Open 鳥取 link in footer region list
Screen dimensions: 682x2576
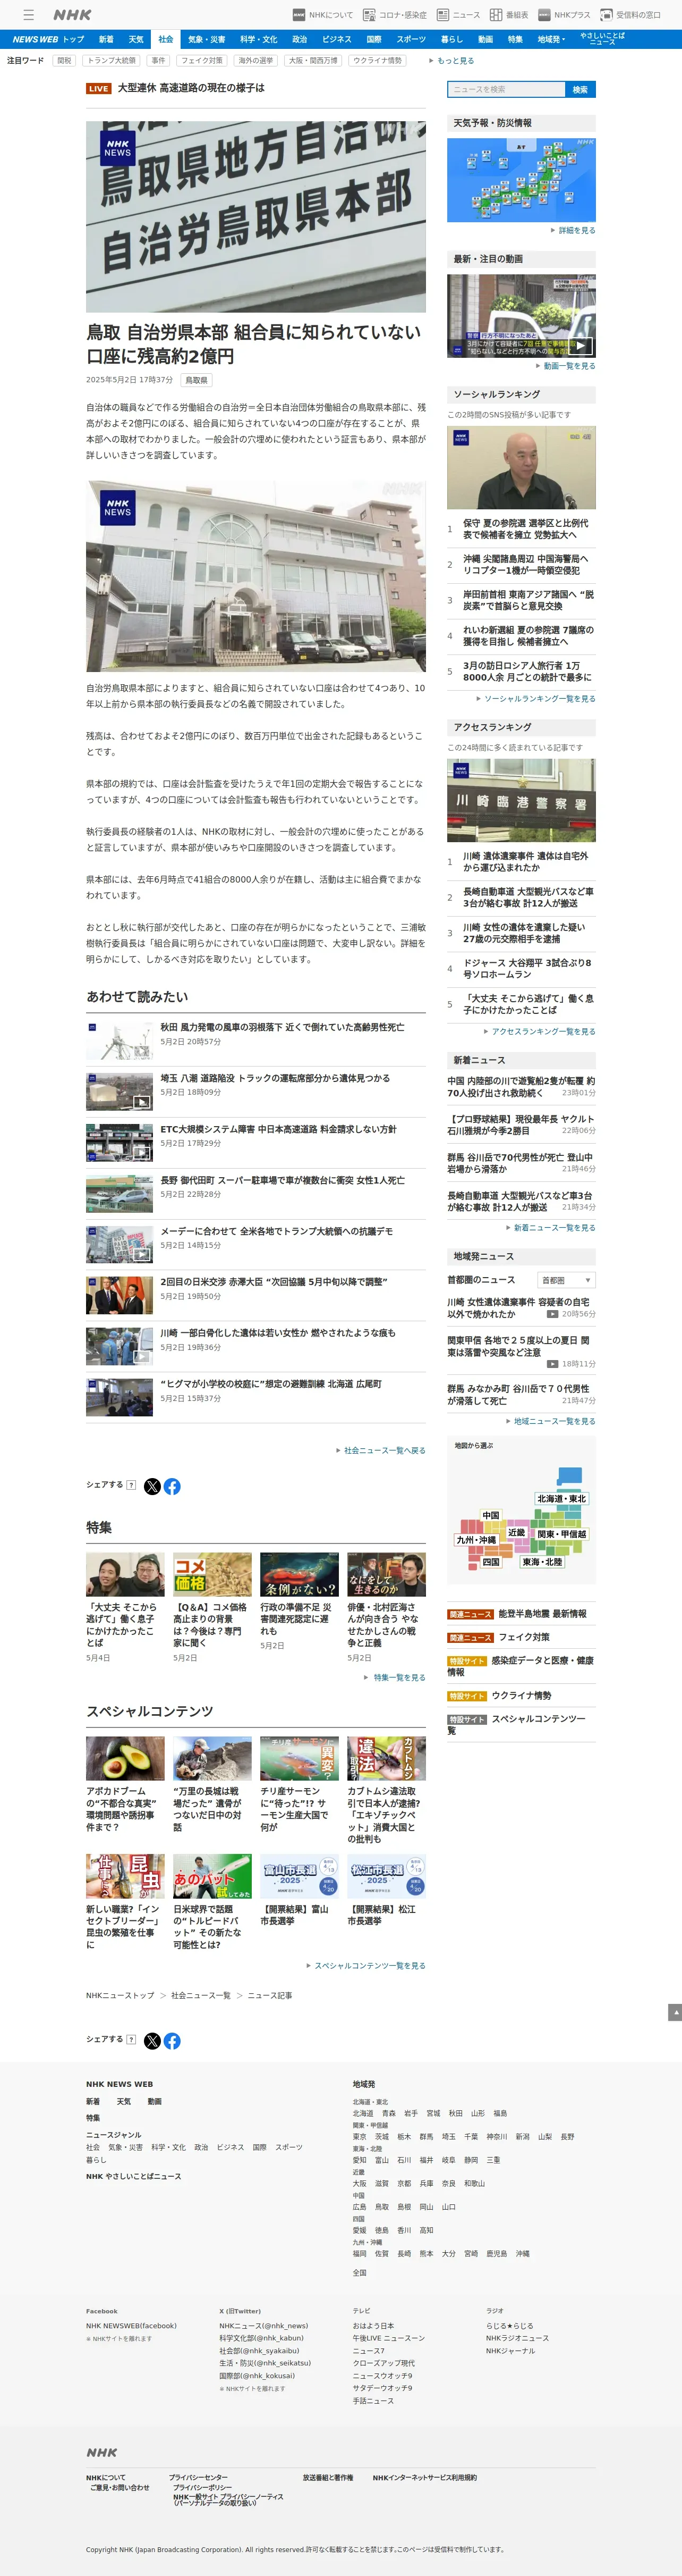click(381, 2206)
